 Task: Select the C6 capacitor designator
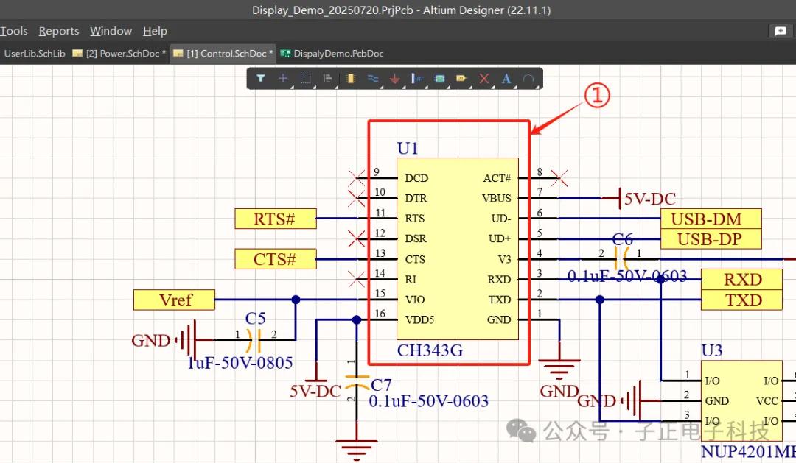coord(622,238)
